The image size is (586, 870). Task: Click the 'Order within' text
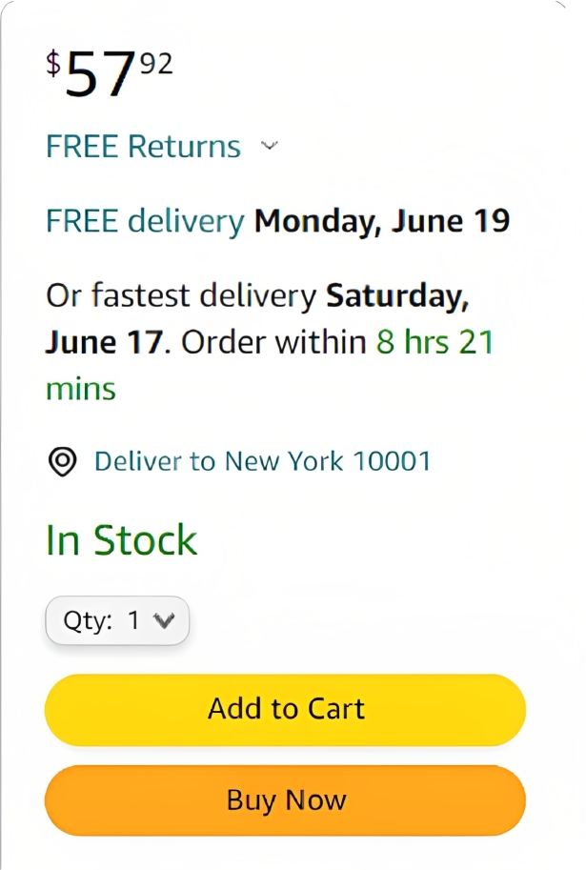tap(274, 342)
